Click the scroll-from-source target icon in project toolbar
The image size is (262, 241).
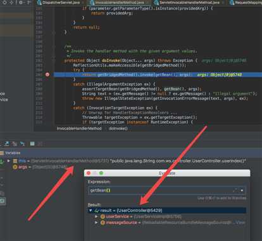(4, 3)
